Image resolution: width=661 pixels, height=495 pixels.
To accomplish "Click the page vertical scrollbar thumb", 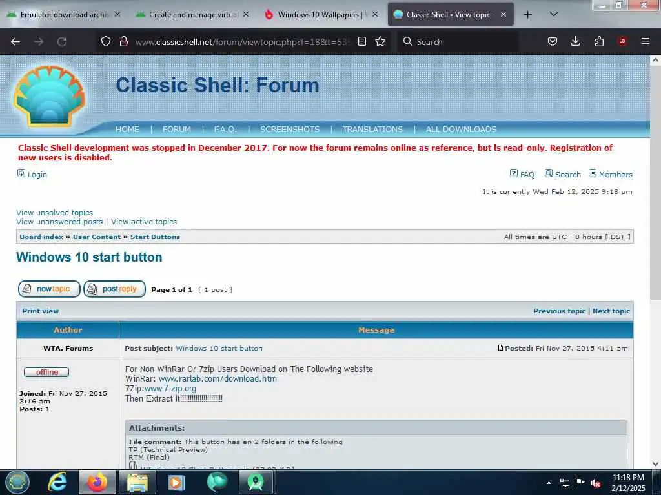I will pos(655,183).
